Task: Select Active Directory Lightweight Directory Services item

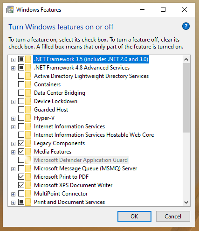Action: coord(91,76)
